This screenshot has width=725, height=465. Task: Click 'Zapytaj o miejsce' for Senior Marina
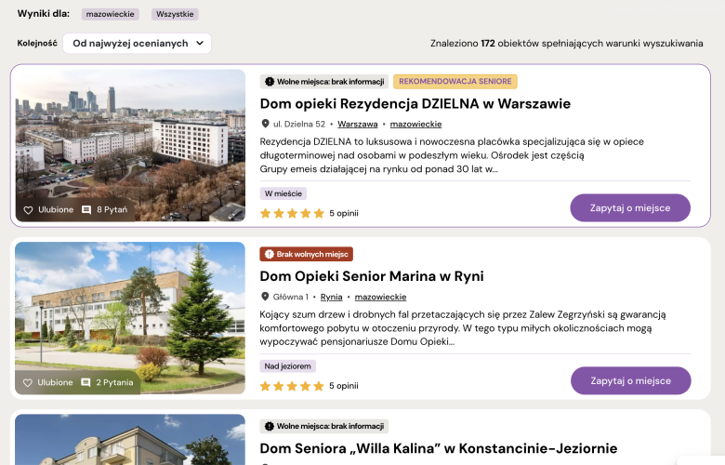pyautogui.click(x=631, y=380)
